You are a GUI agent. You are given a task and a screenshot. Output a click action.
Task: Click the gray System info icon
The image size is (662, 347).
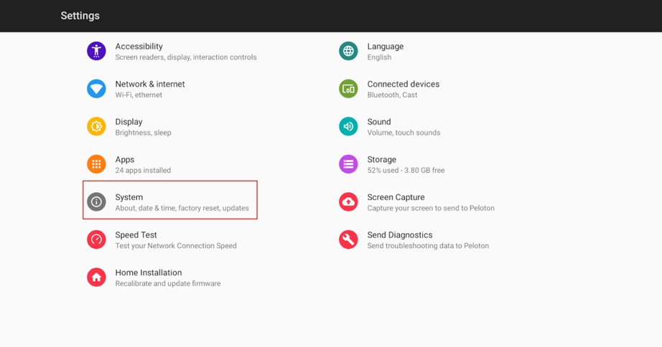click(96, 202)
